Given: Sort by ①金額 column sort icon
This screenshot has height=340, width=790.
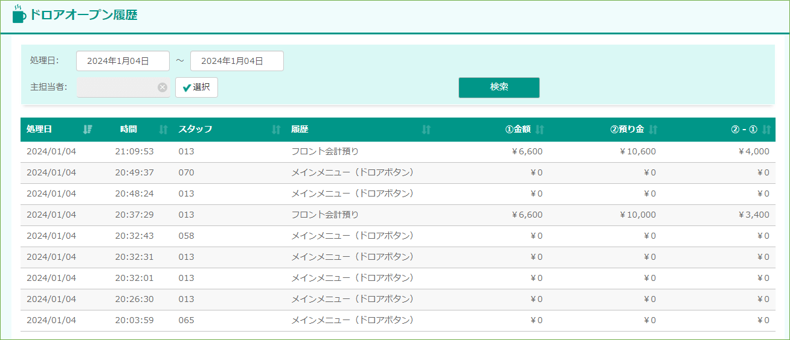Looking at the screenshot, I should click(540, 129).
